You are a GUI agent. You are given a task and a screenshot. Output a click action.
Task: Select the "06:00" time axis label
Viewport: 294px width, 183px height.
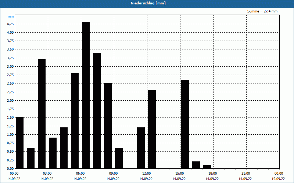[x=80, y=173]
